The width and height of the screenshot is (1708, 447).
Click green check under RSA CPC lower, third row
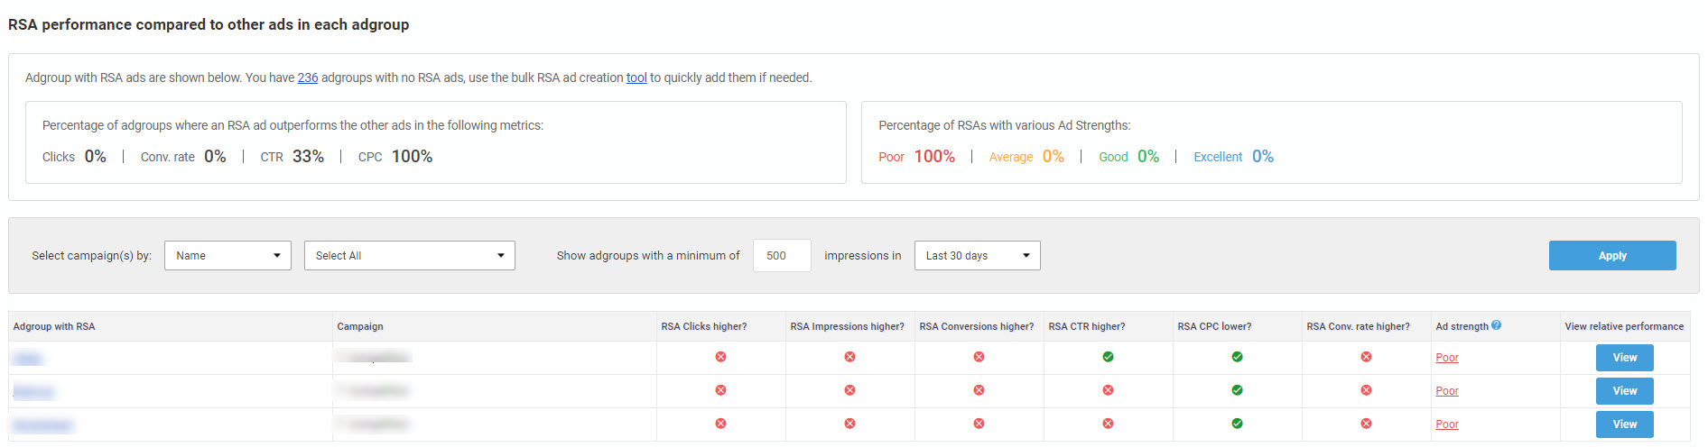1237,424
